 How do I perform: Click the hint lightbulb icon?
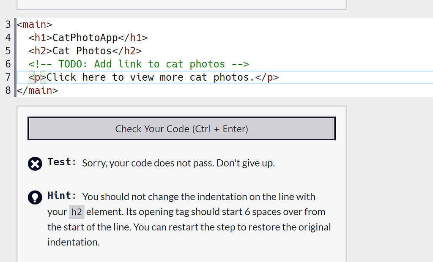point(35,197)
